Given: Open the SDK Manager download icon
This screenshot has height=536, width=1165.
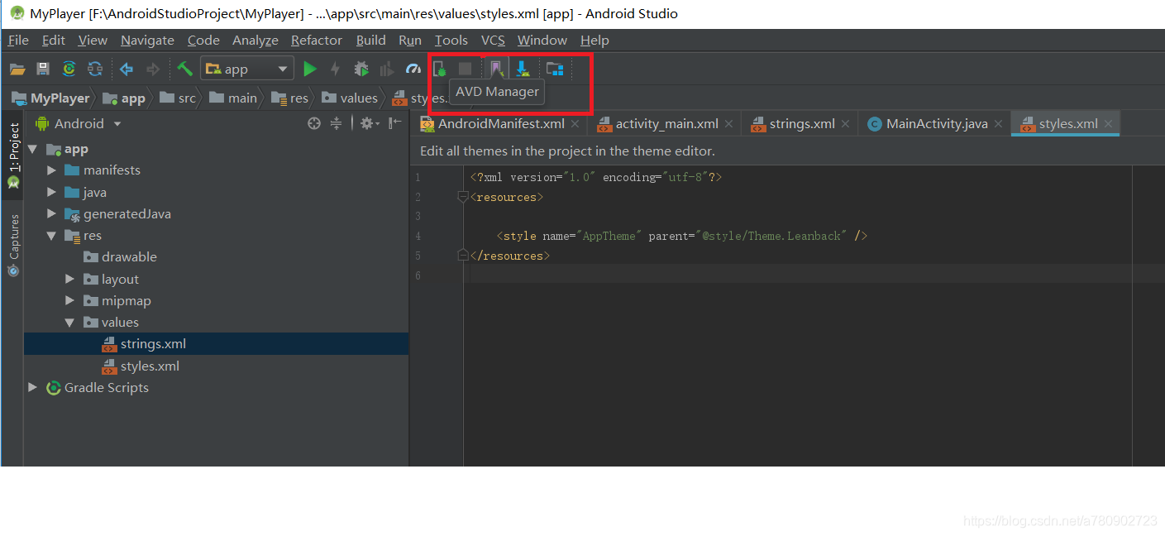Looking at the screenshot, I should [x=523, y=69].
